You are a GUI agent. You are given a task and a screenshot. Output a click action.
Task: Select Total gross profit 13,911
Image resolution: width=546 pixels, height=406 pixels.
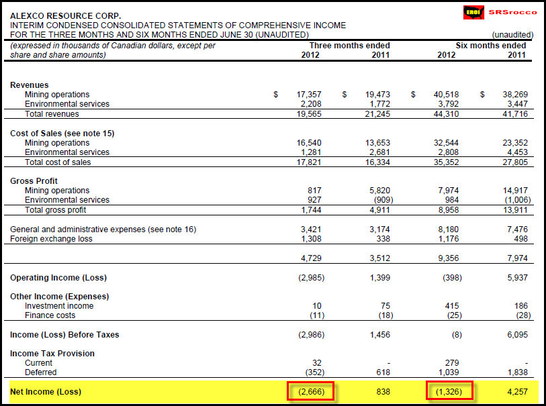[x=515, y=210]
